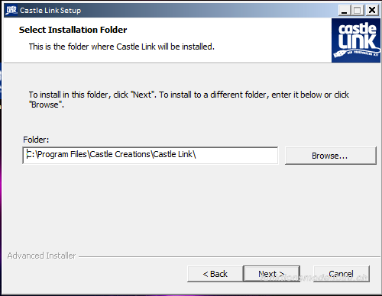
Task: Click the "Advanced Installer" label
Action: [x=41, y=256]
